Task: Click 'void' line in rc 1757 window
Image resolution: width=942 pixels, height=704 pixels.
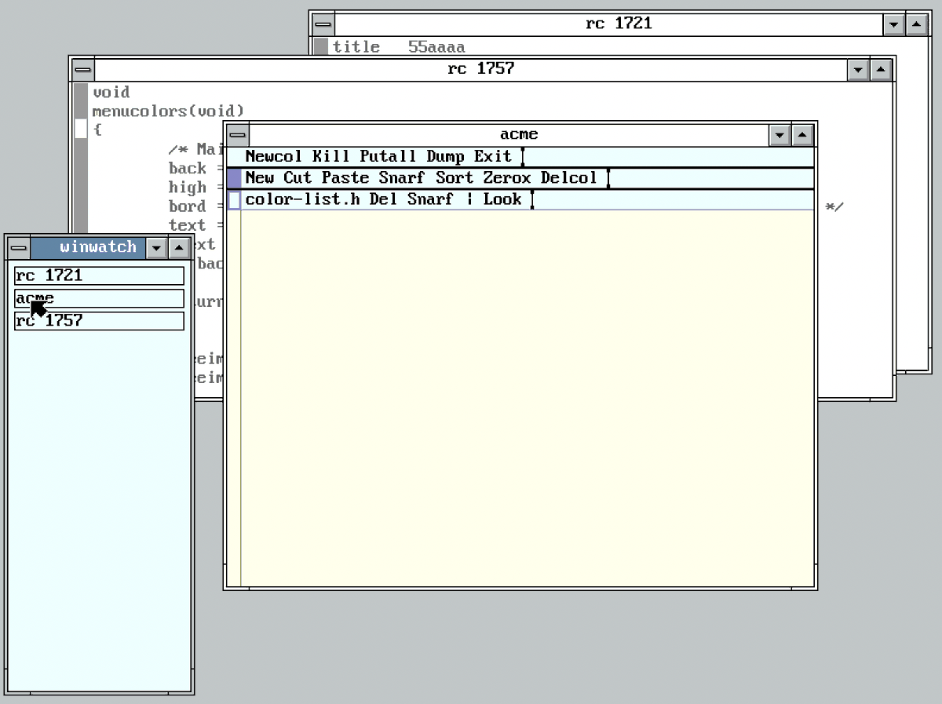Action: 111,93
